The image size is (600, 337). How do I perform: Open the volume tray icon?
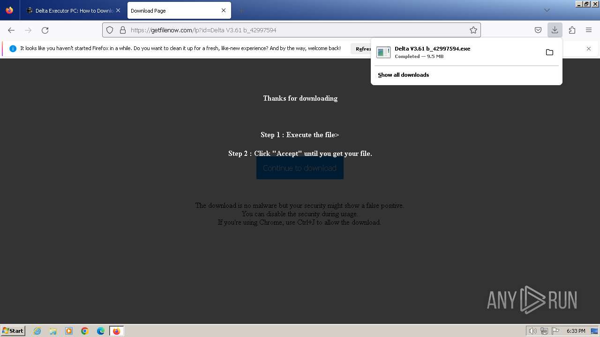(x=532, y=331)
